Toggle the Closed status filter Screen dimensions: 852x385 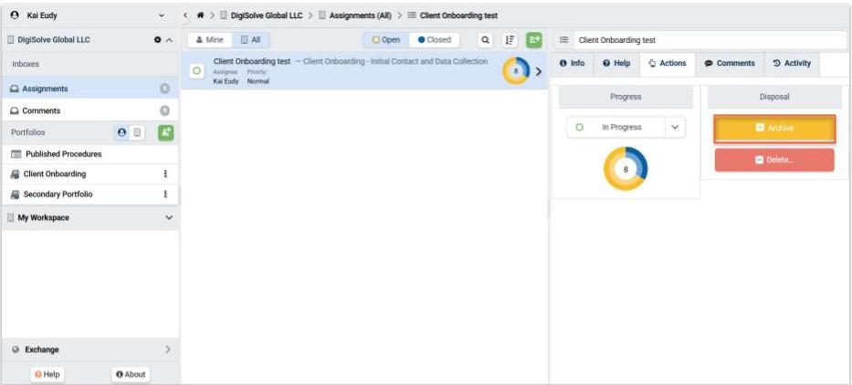pyautogui.click(x=434, y=40)
